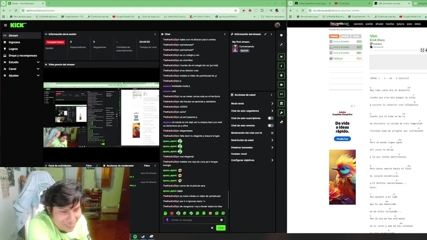Open the emoji picker in message box
The image size is (427, 240).
pyautogui.click(x=221, y=220)
